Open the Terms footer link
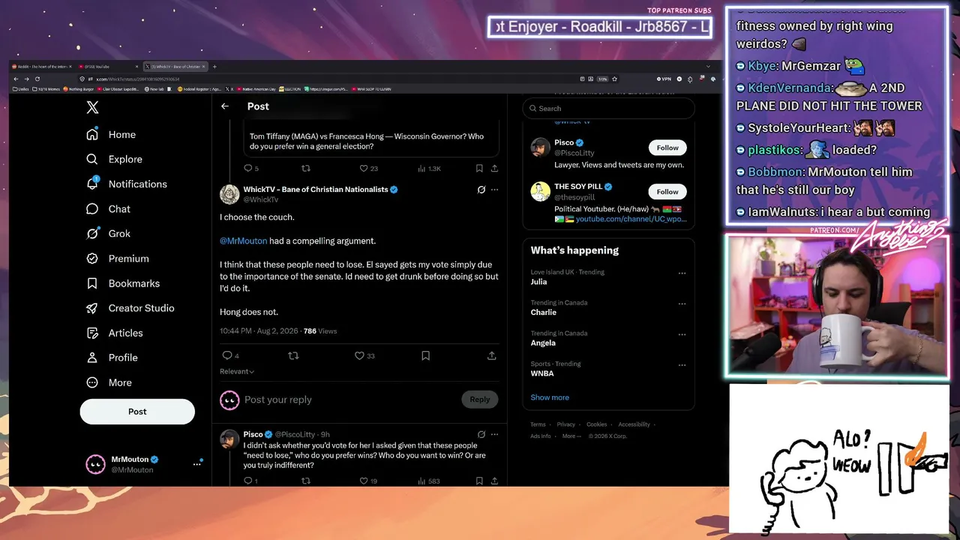 [x=538, y=424]
